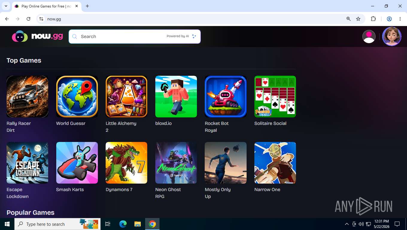
Task: Open Dynamons 7 game icon
Action: [126, 163]
